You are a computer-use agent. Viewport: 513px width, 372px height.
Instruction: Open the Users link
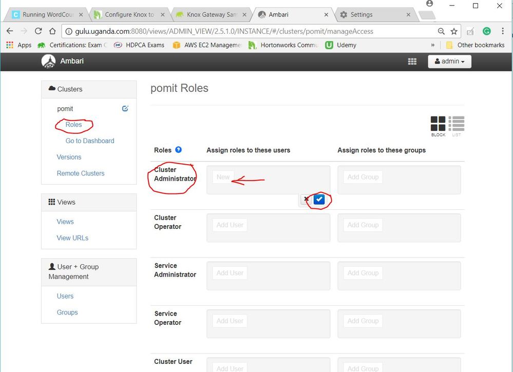[x=65, y=296]
